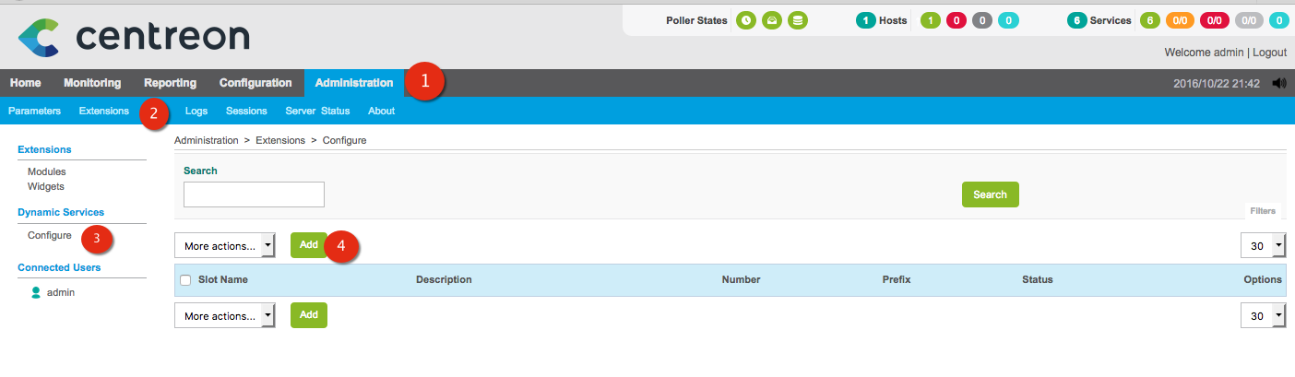The height and width of the screenshot is (377, 1295).
Task: Toggle the sound speaker icon
Action: 1278,83
